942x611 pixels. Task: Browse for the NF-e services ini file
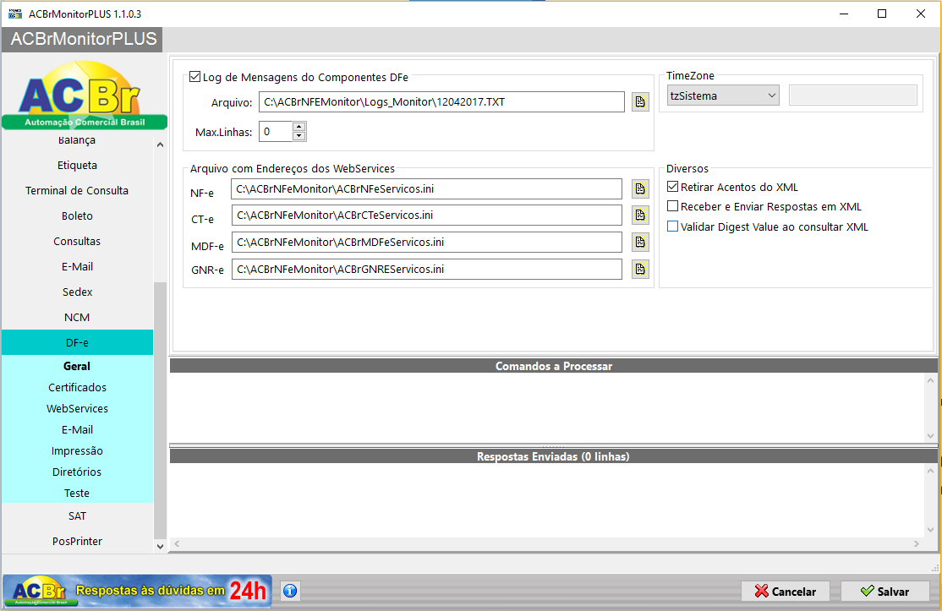[x=640, y=189]
